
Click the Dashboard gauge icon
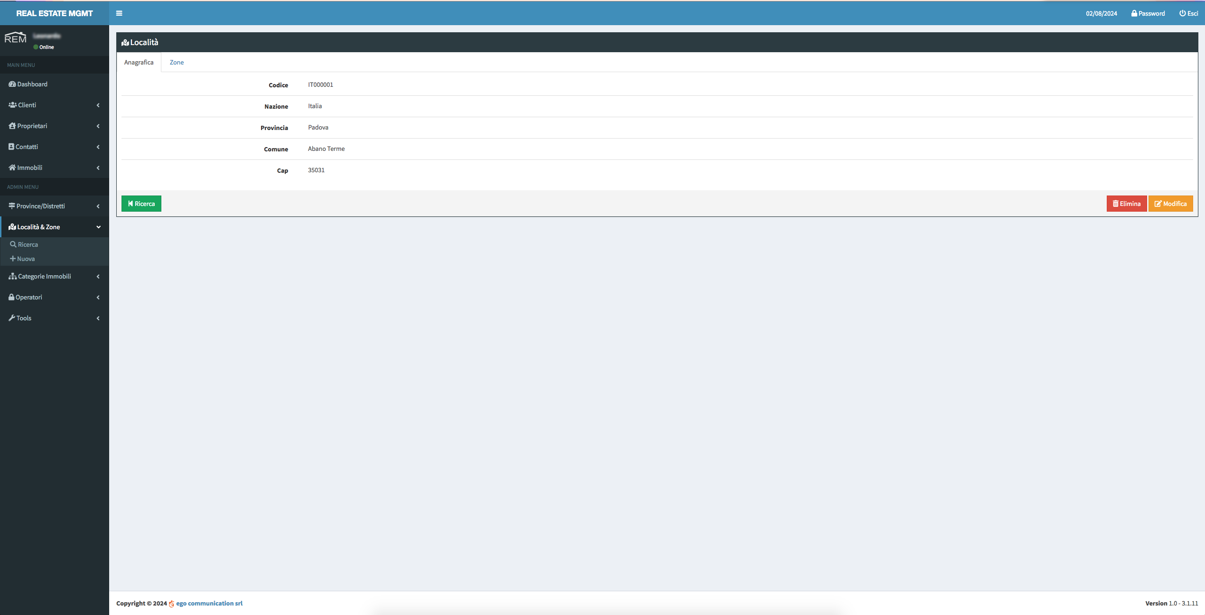coord(12,84)
